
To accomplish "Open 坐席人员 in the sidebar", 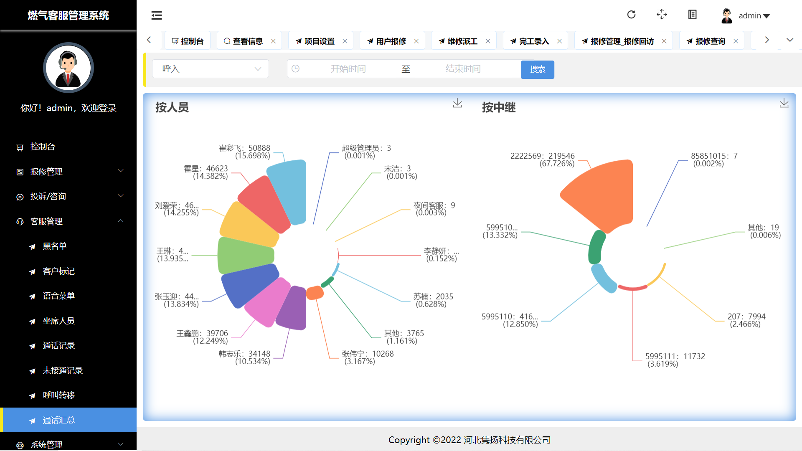I will click(x=68, y=321).
